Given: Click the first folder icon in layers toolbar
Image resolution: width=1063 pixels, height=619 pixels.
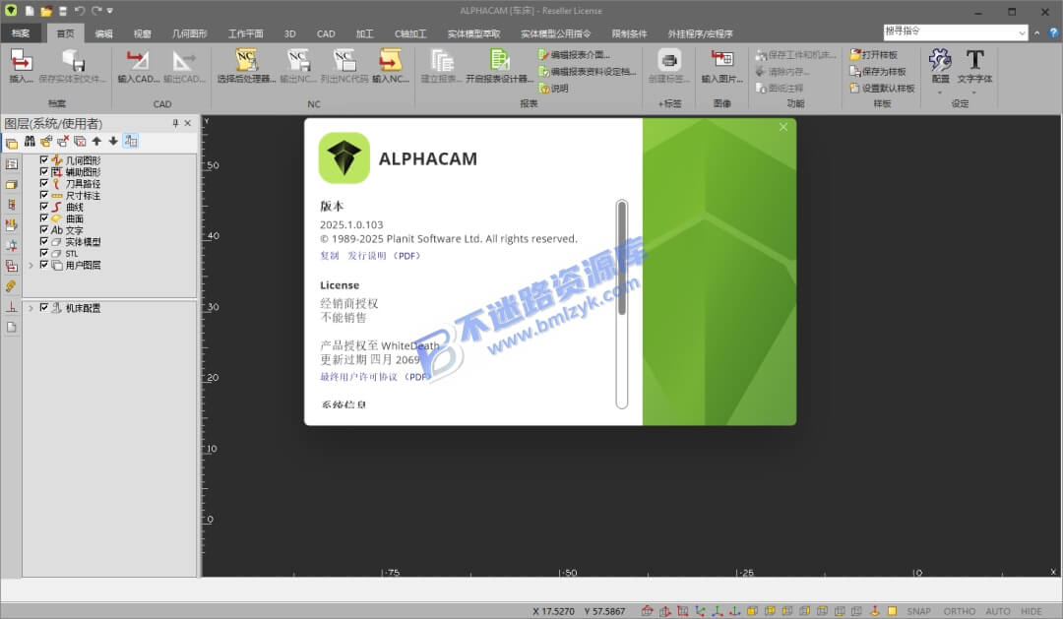Looking at the screenshot, I should tap(12, 142).
